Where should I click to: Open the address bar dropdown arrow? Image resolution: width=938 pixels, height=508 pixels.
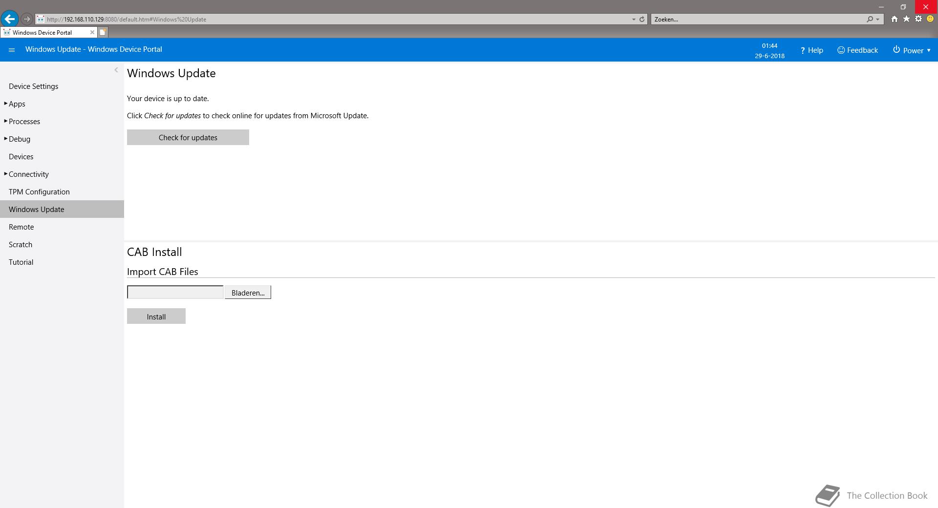634,19
